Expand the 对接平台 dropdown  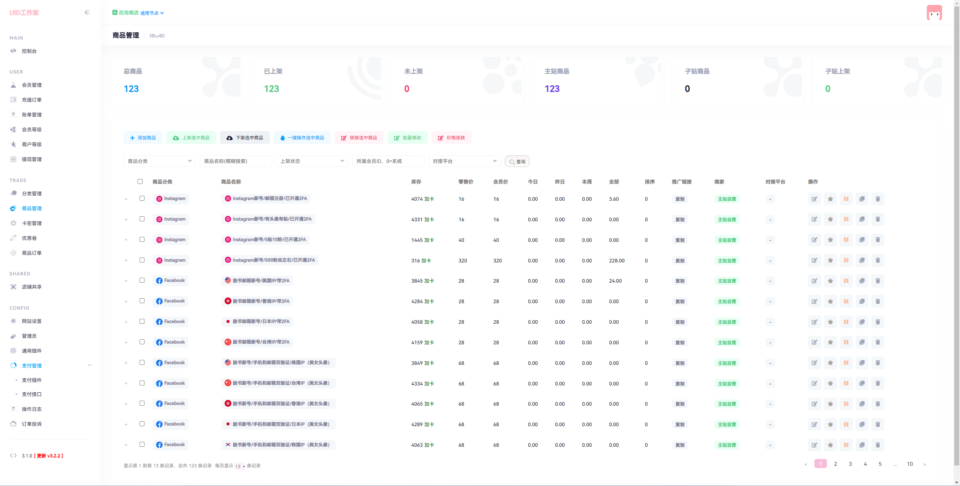[x=464, y=161]
